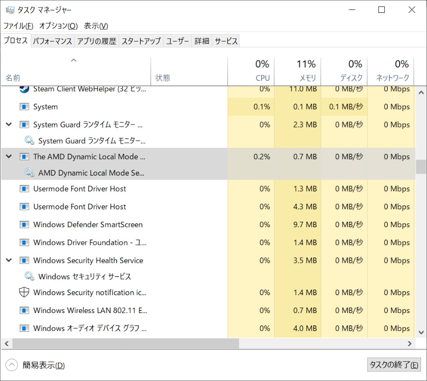The image size is (427, 381).
Task: Collapse the Windows Security Health Service group
Action: coord(8,260)
